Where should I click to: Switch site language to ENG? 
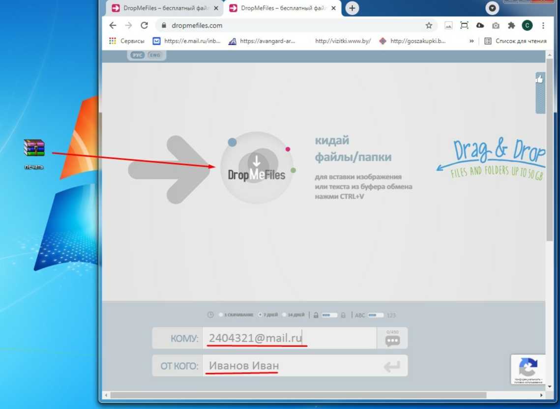[155, 55]
